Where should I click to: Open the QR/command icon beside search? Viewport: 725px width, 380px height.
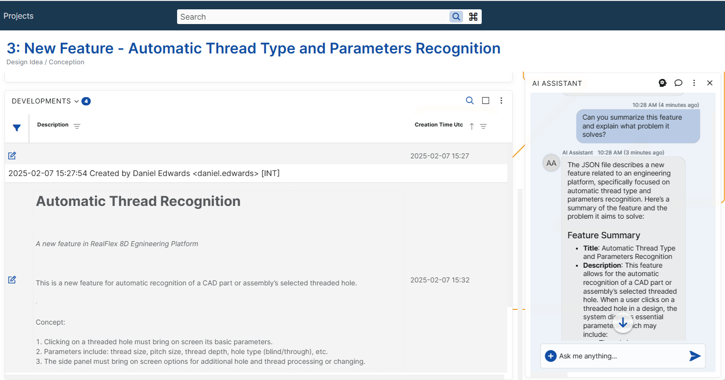473,17
